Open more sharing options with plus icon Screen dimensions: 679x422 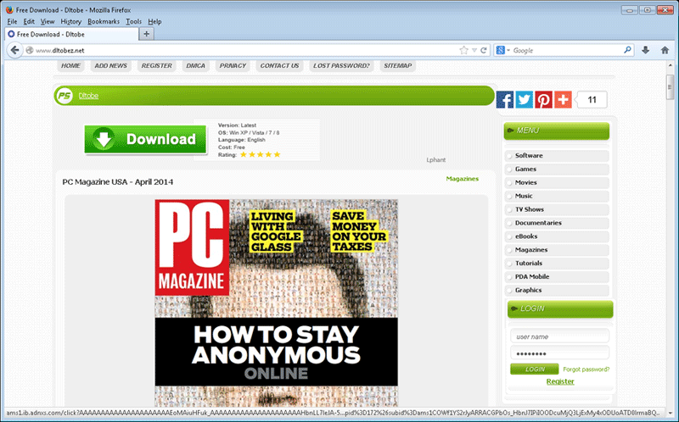point(563,100)
